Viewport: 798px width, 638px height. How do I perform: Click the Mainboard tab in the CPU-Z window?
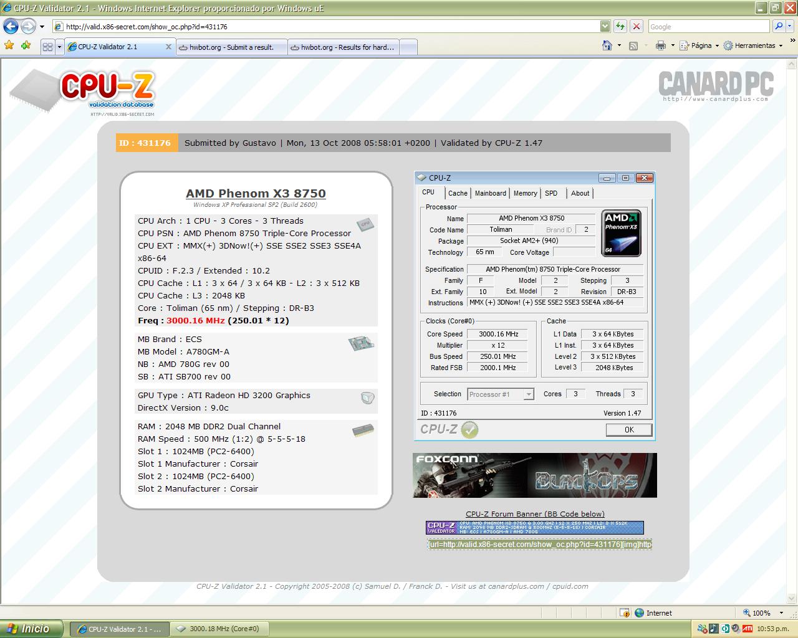(491, 193)
